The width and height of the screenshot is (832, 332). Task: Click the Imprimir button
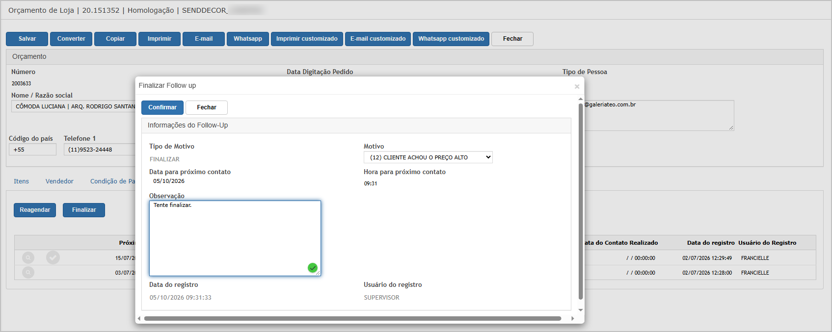(160, 39)
